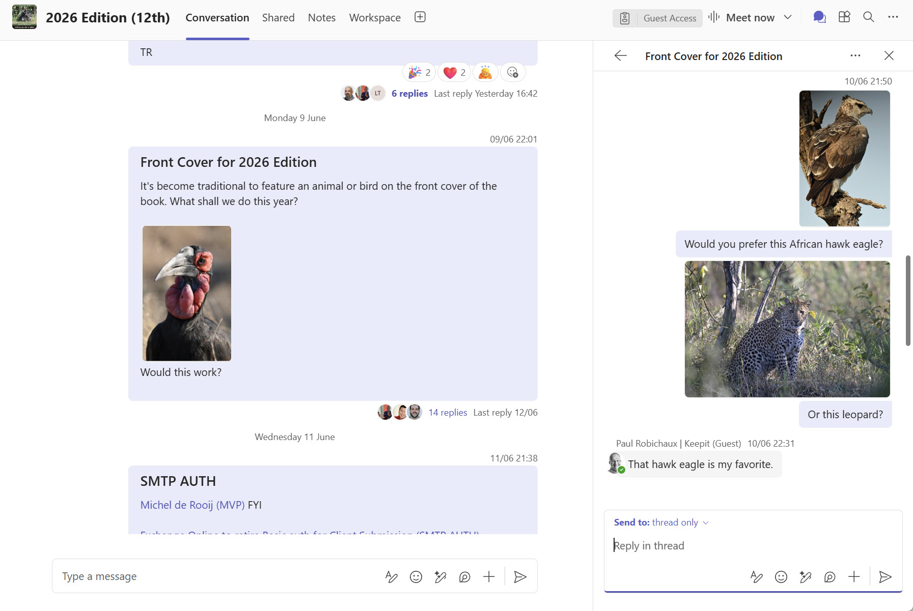Open the emoji picker in the message compose box

(416, 576)
